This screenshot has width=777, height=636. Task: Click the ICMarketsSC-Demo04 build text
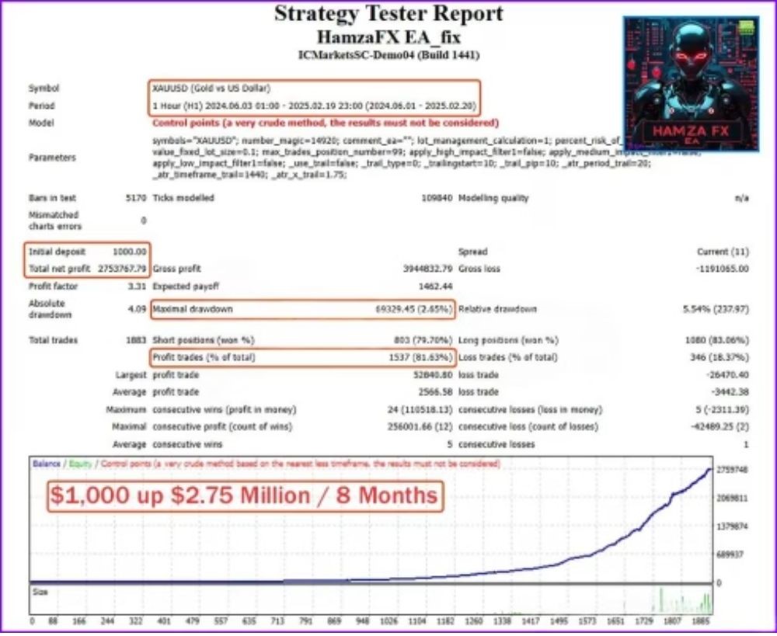tap(388, 55)
